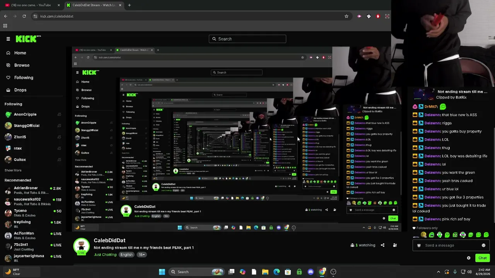
Task: Go to Home in Kick sidebar
Action: (20, 53)
